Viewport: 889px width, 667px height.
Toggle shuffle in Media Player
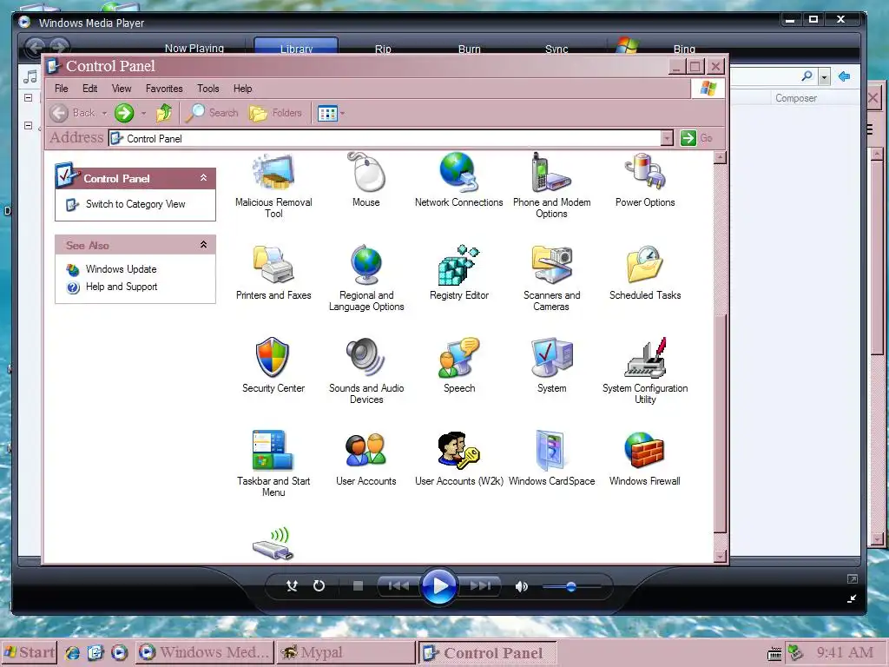pyautogui.click(x=292, y=586)
